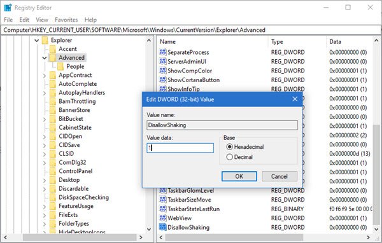Expand the BitBucket key

tap(45, 120)
